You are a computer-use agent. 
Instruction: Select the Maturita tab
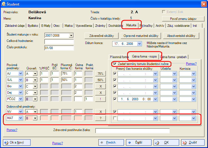click(x=131, y=25)
